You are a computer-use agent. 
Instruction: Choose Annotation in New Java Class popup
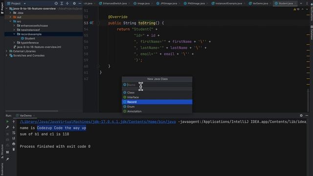[157, 111]
